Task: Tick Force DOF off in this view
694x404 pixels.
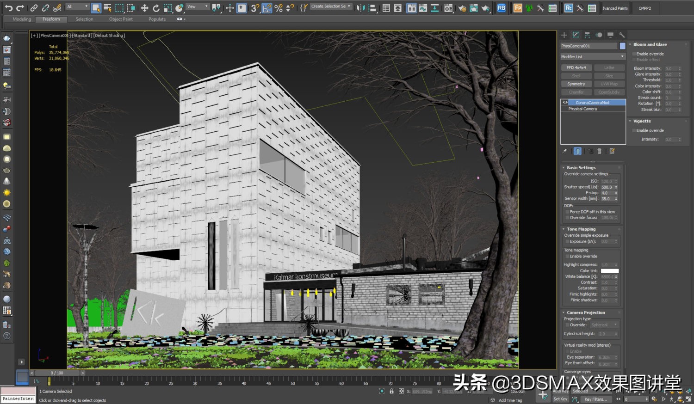Action: pos(567,212)
